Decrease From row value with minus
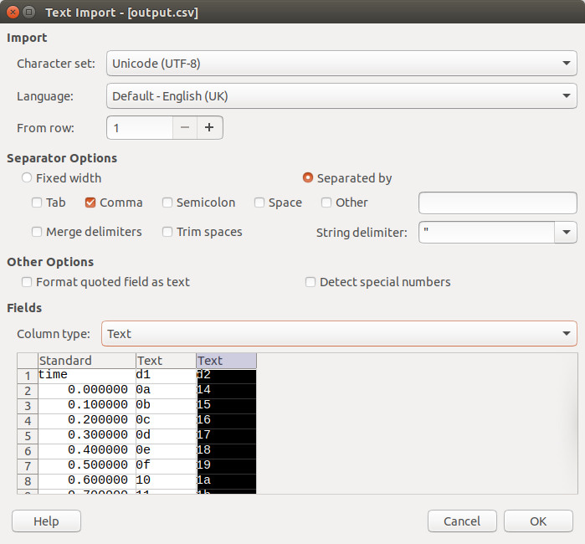This screenshot has height=544, width=585. point(185,127)
